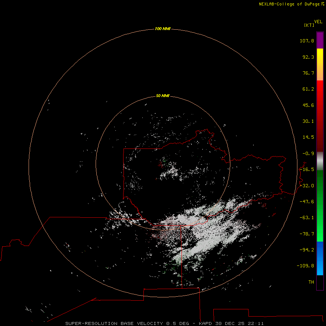Click the 100 NMI range ring label
Viewport: 326px width, 326px height.
pyautogui.click(x=163, y=29)
